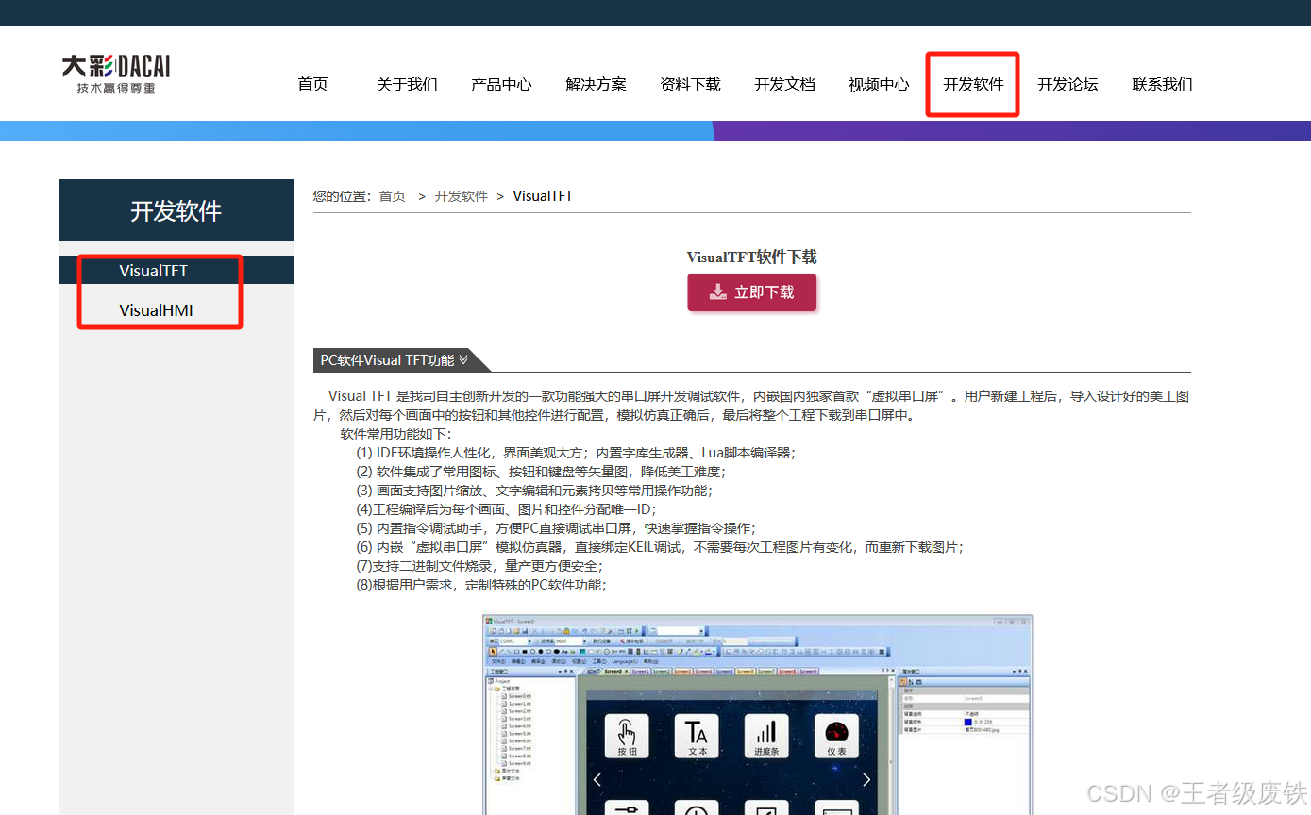Open the 开发论坛 navigation item
Viewport: 1311px width, 815px height.
pos(1067,85)
